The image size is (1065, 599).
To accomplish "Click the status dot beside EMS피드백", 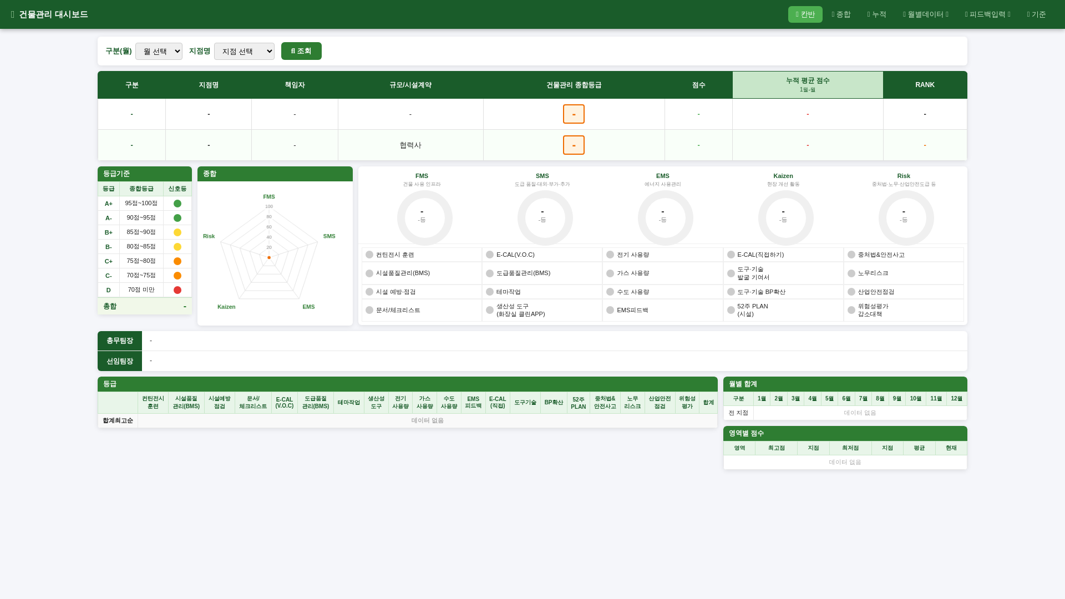I will pos(610,310).
